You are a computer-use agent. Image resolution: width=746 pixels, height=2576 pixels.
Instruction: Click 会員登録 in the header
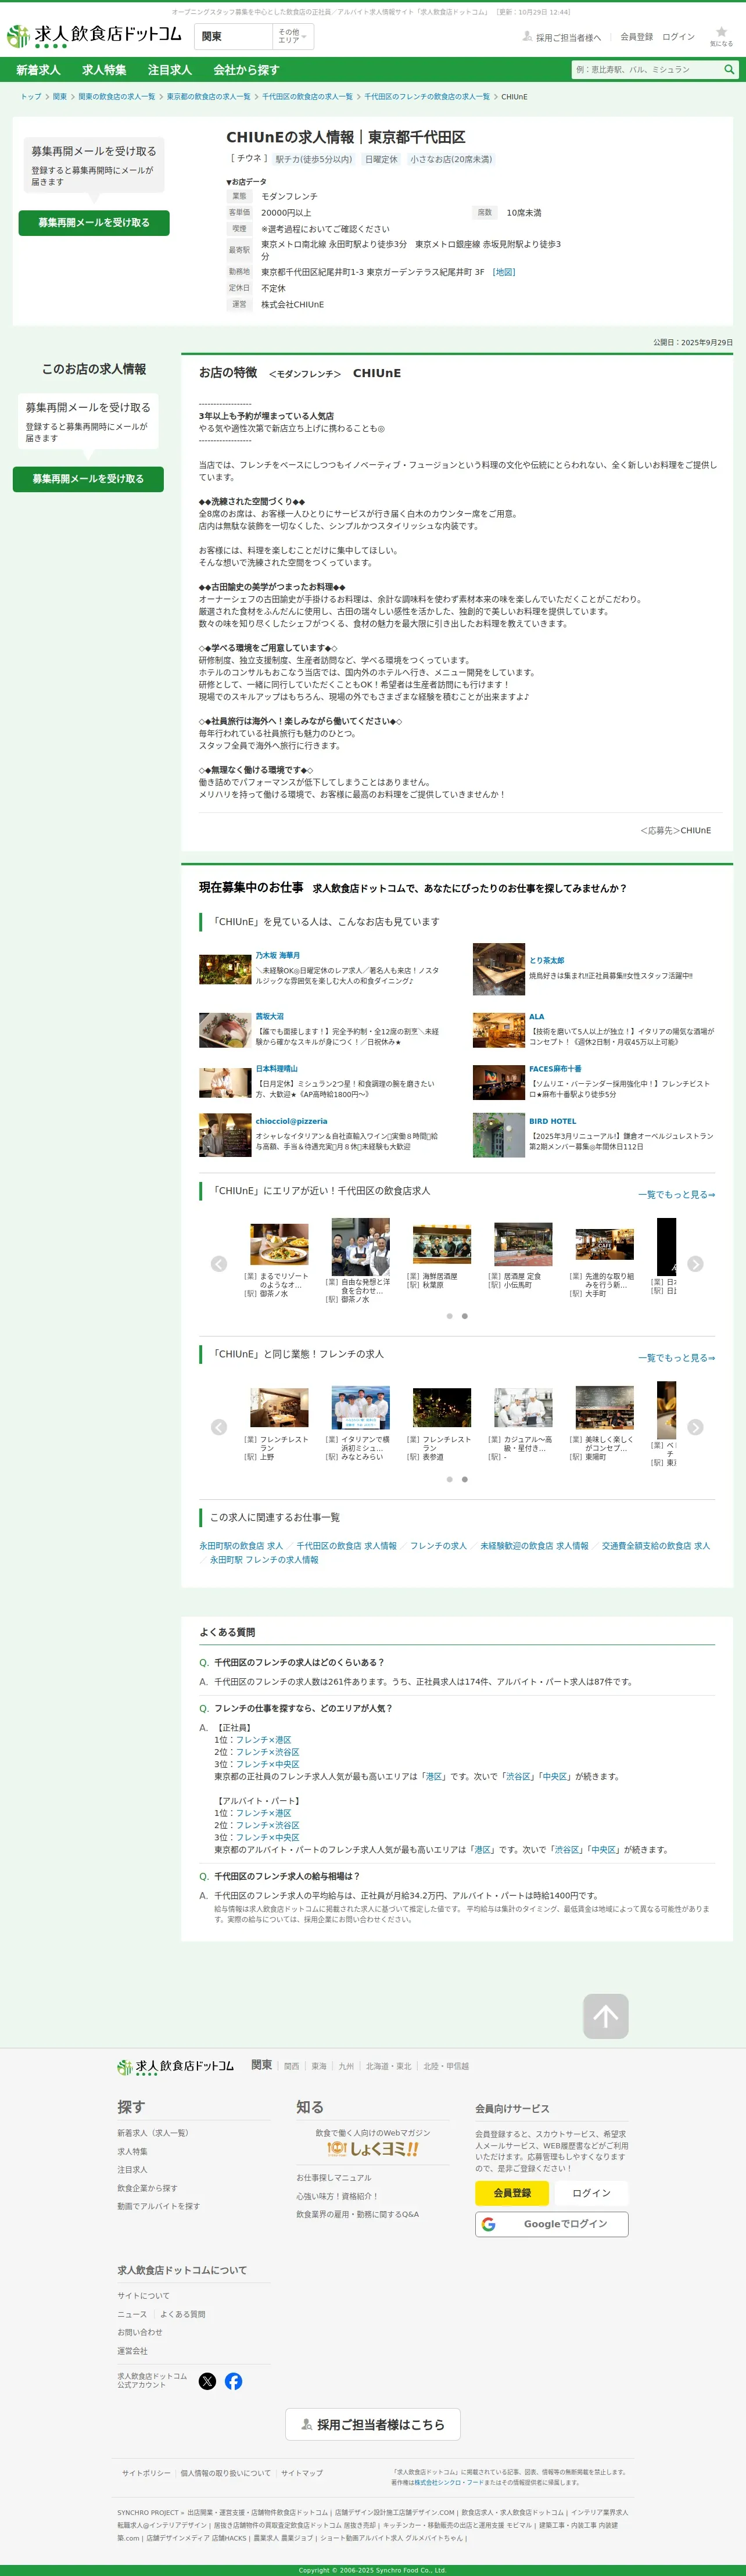(x=636, y=37)
